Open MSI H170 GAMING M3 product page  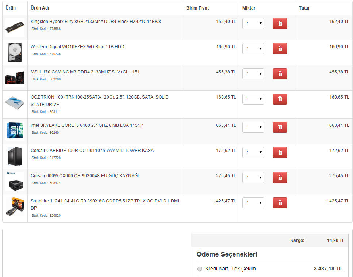pos(85,72)
